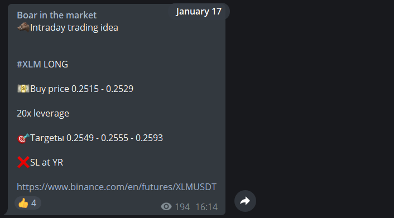The height and width of the screenshot is (218, 394).
Task: Click the red cross mark emoji
Action: click(23, 162)
